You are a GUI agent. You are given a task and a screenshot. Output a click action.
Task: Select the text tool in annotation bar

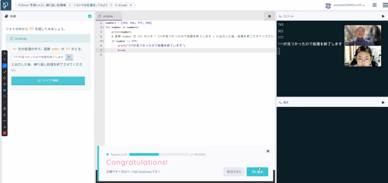(x=5, y=60)
